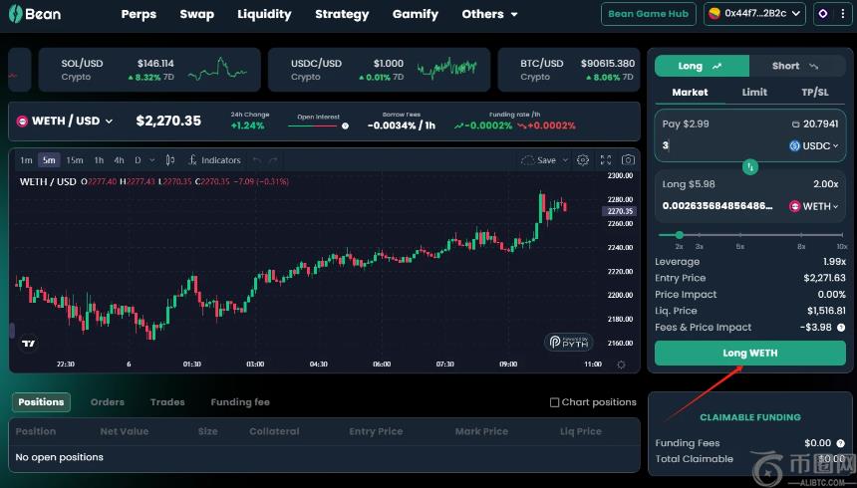This screenshot has width=857, height=488.
Task: Enter fullscreen chart mode
Action: coord(605,160)
